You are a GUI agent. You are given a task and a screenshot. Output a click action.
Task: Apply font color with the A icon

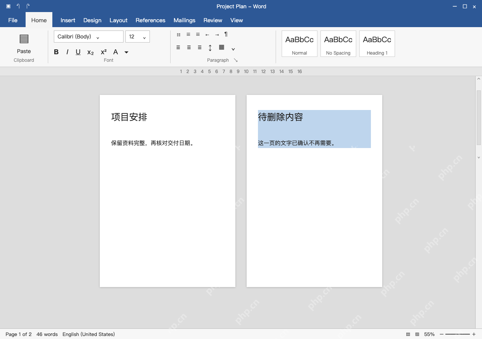pyautogui.click(x=116, y=52)
